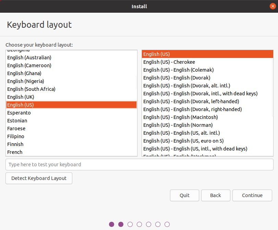Click the keyboard test input field
278x230 pixels.
point(139,165)
